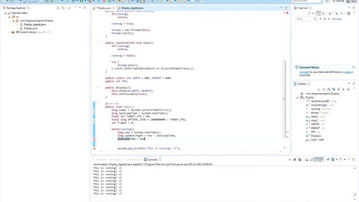
Task: Click the Quick Access search field
Action: point(306,1)
